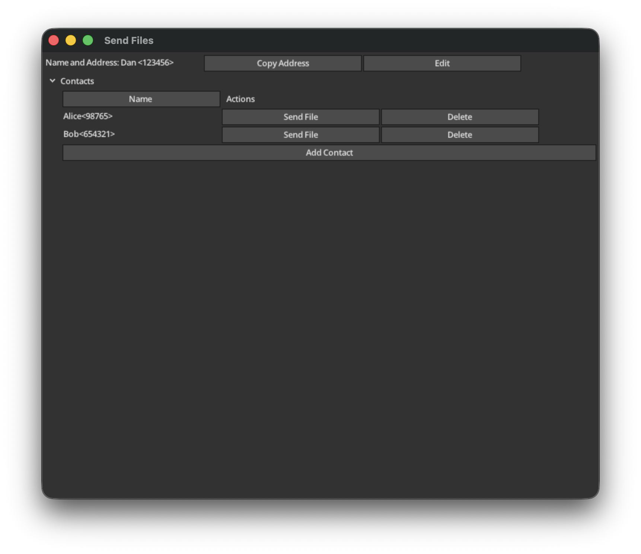
Task: Click the empty area below Add Contact
Action: click(320, 316)
